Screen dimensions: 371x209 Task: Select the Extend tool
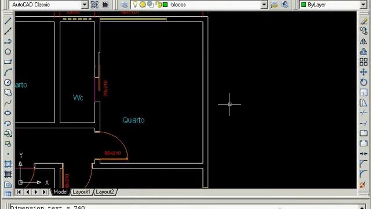tap(363, 123)
